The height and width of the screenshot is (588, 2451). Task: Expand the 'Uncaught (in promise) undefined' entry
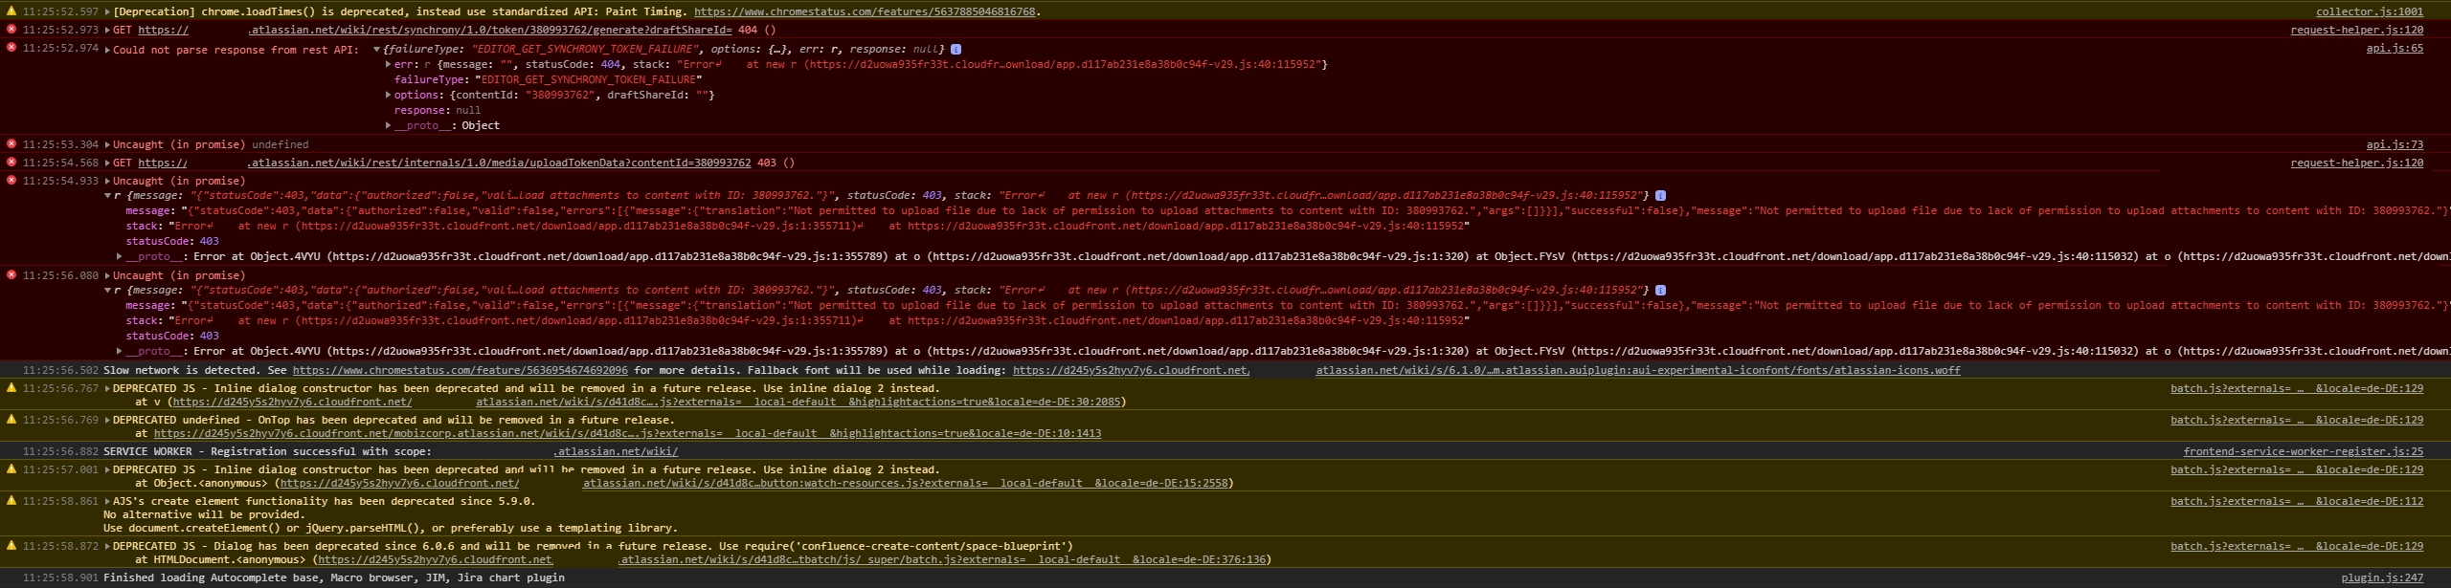(107, 145)
